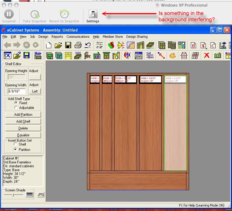
Task: Click the Opening Width input field
Action: pos(17,91)
